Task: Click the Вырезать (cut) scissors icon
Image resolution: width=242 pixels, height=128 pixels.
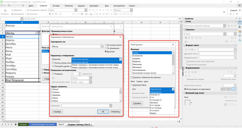Action: point(12,10)
